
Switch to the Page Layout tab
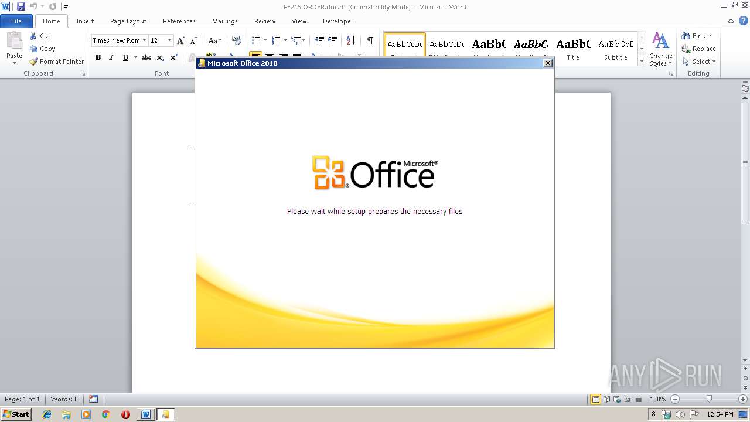point(128,21)
